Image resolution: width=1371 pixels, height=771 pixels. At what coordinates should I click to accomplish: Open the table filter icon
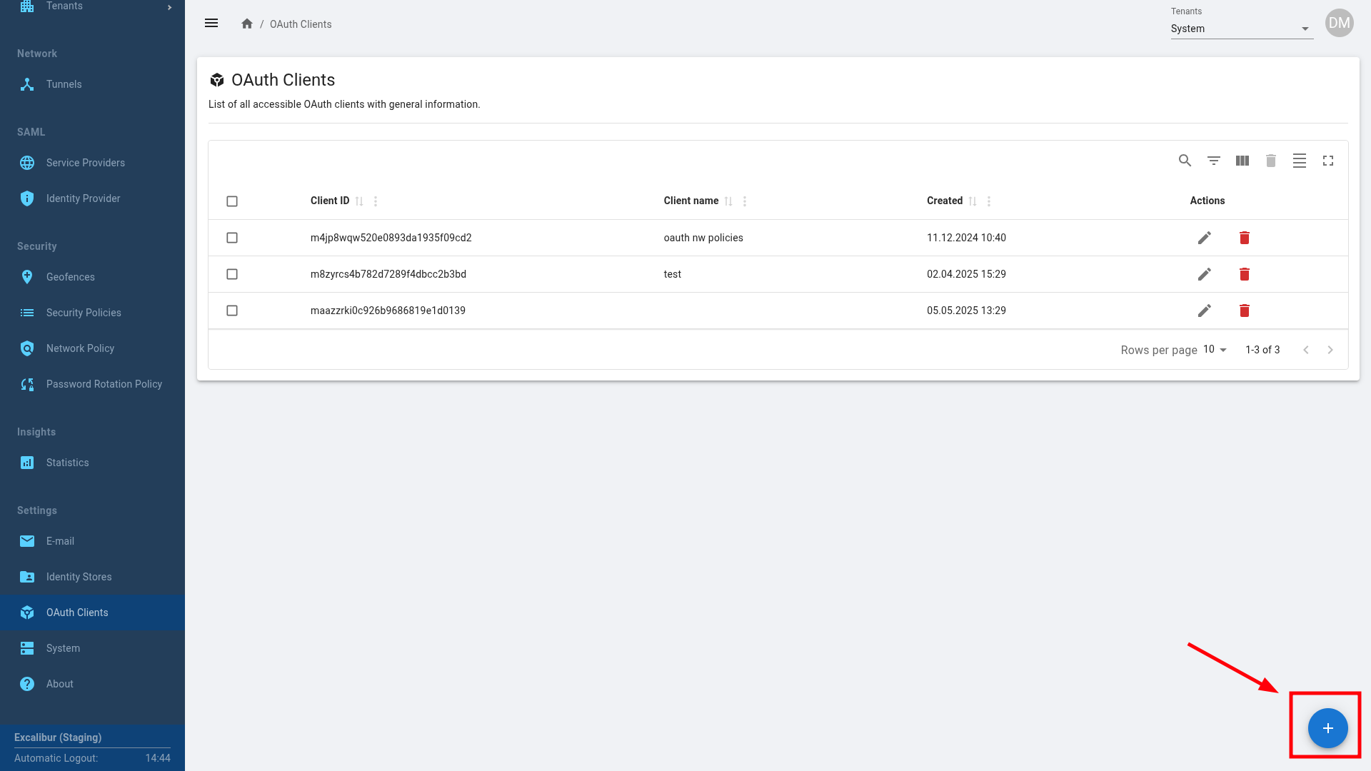[1213, 161]
